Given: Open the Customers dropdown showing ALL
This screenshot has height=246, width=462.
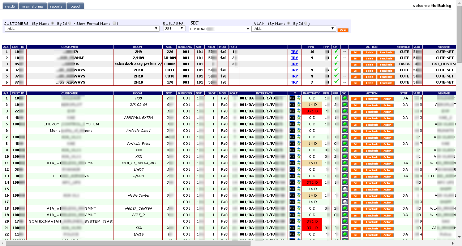Looking at the screenshot, I should point(82,29).
